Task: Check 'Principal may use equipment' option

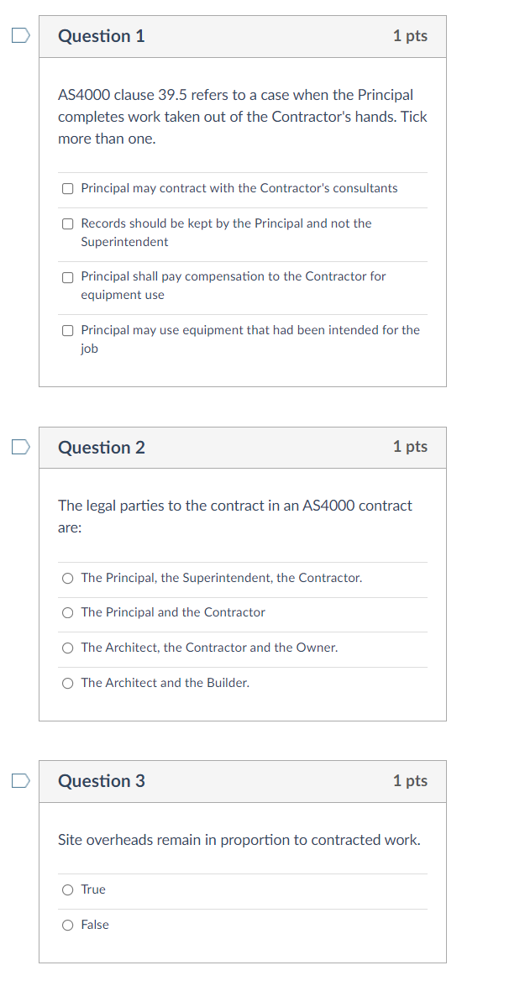Action: 67,330
